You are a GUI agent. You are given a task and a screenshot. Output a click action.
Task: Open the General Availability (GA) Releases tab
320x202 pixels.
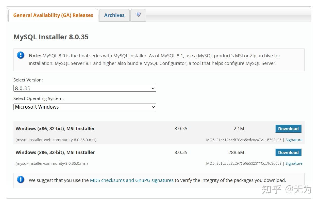pos(53,15)
